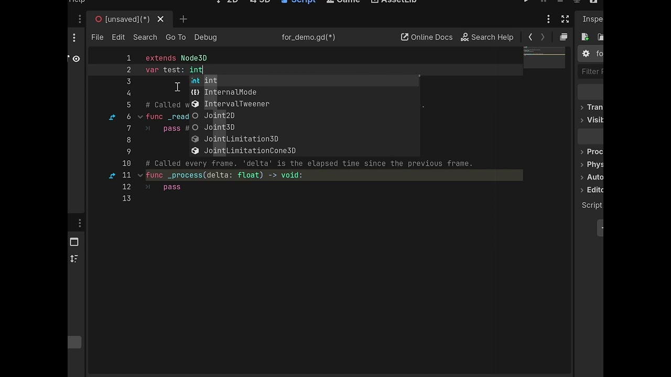
Task: Open the options dots left of the [unsaved] tab
Action: point(80,19)
